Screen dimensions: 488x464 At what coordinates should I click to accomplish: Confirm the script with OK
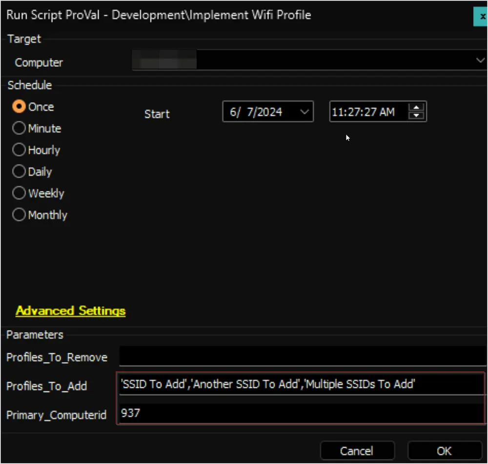pos(445,451)
